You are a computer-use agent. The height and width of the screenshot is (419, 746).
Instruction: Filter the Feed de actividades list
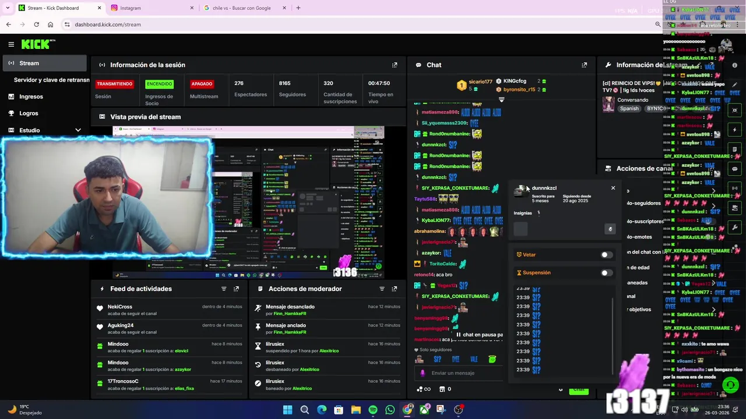(x=224, y=289)
